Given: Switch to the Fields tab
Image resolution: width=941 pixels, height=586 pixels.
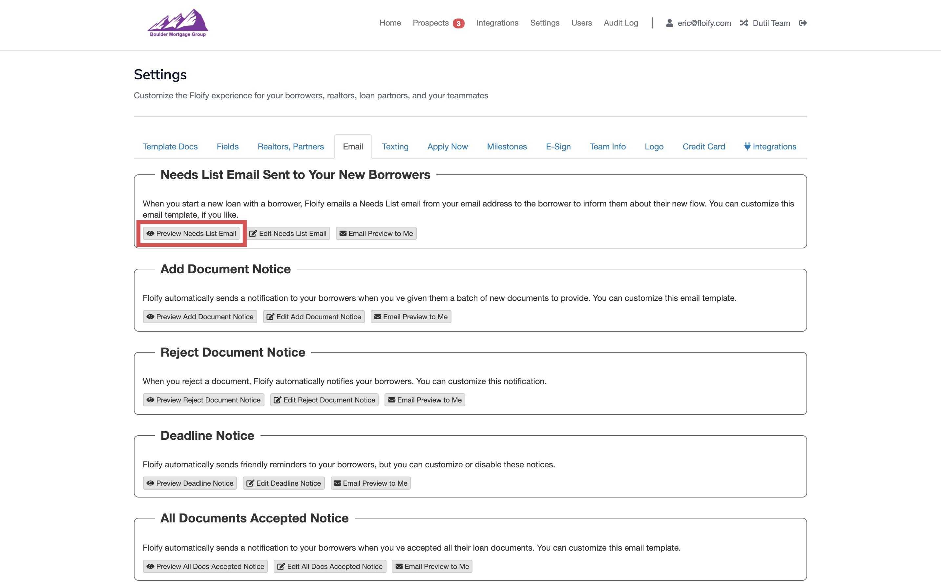Looking at the screenshot, I should [227, 146].
